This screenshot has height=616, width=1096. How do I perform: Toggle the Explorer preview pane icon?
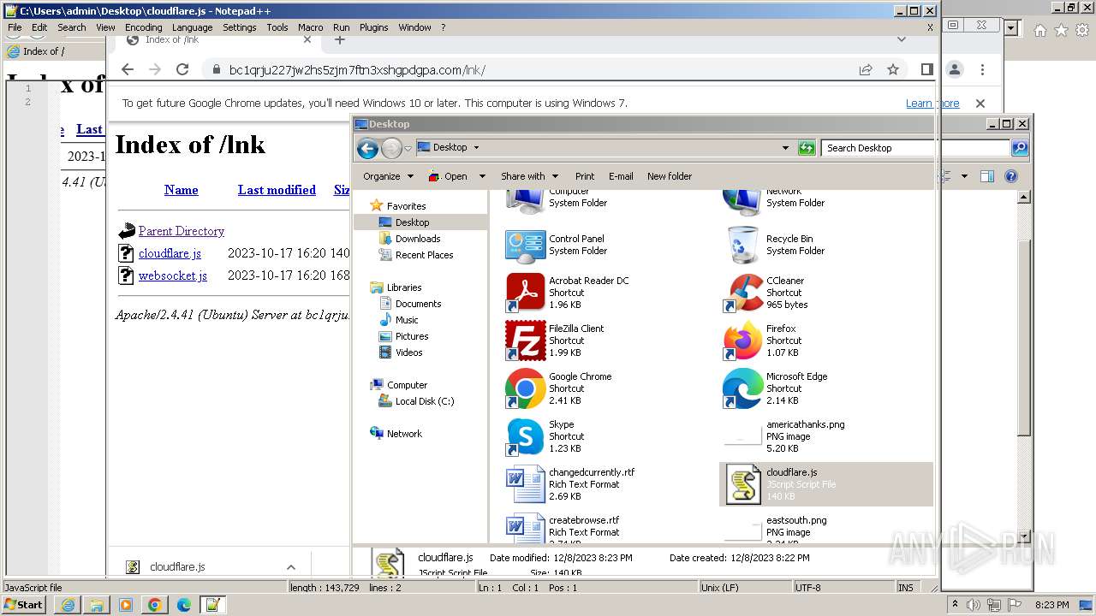tap(987, 176)
